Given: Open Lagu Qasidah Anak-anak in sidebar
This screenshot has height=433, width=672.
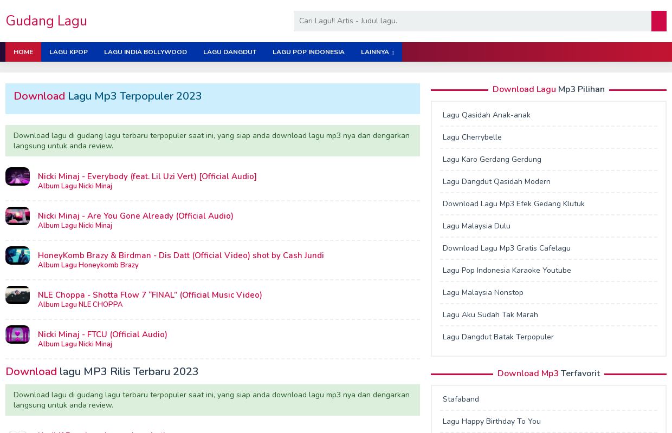Looking at the screenshot, I should tap(486, 115).
